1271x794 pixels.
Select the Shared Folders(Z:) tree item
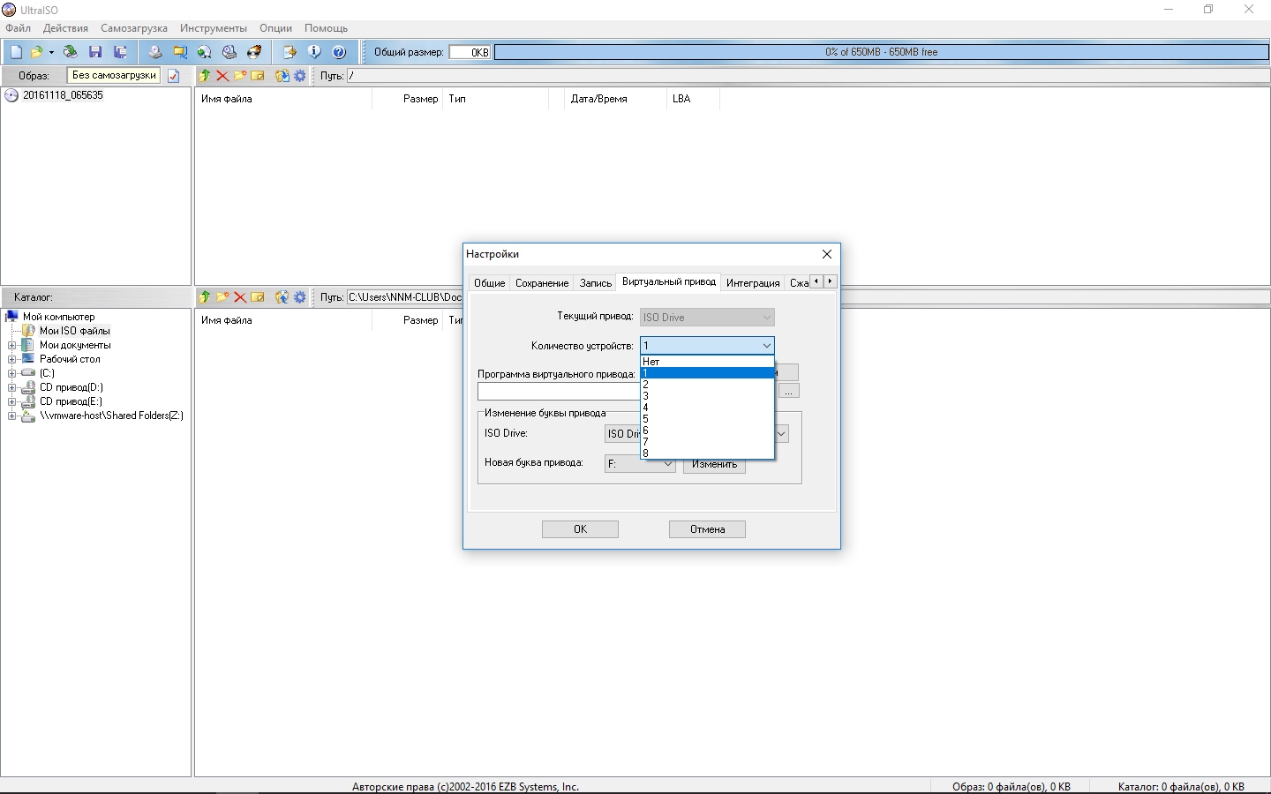pyautogui.click(x=111, y=416)
